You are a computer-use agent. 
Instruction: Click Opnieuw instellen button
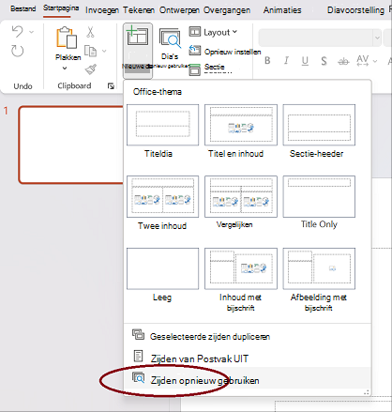(x=225, y=52)
